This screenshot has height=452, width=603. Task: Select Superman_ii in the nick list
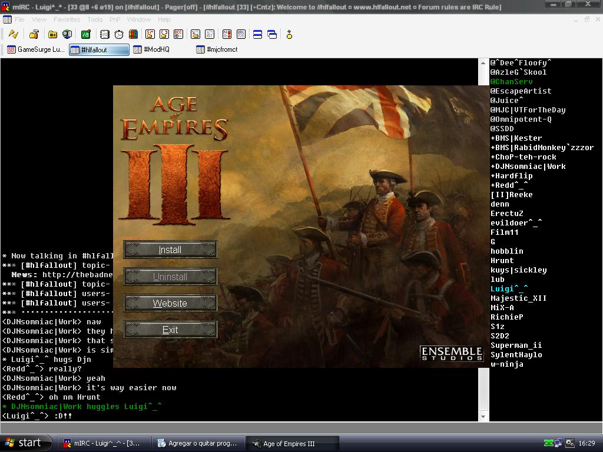coord(516,345)
